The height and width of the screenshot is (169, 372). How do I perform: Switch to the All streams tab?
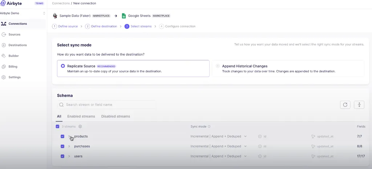pyautogui.click(x=59, y=117)
